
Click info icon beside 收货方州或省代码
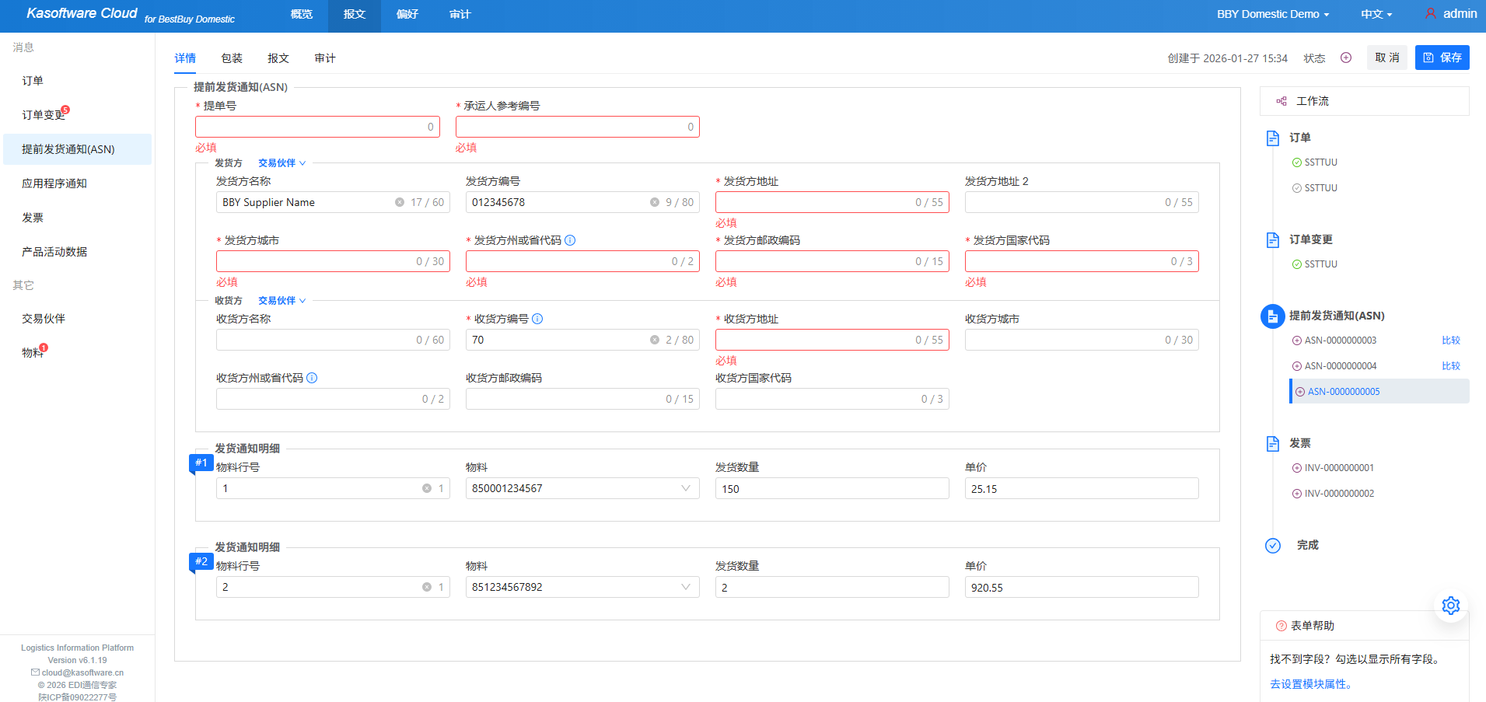click(x=312, y=378)
